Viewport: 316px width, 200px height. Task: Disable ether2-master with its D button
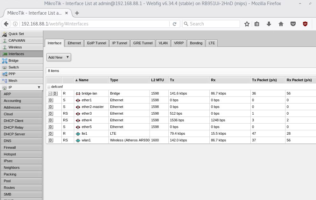pos(51,107)
